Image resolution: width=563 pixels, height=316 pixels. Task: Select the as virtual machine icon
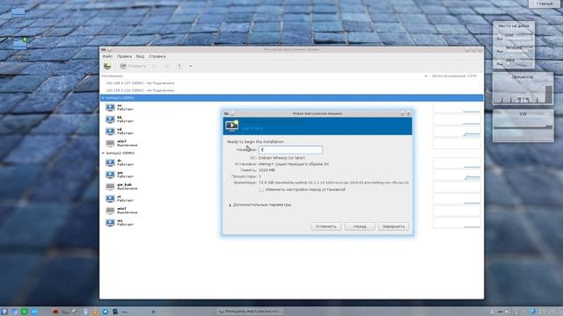110,107
